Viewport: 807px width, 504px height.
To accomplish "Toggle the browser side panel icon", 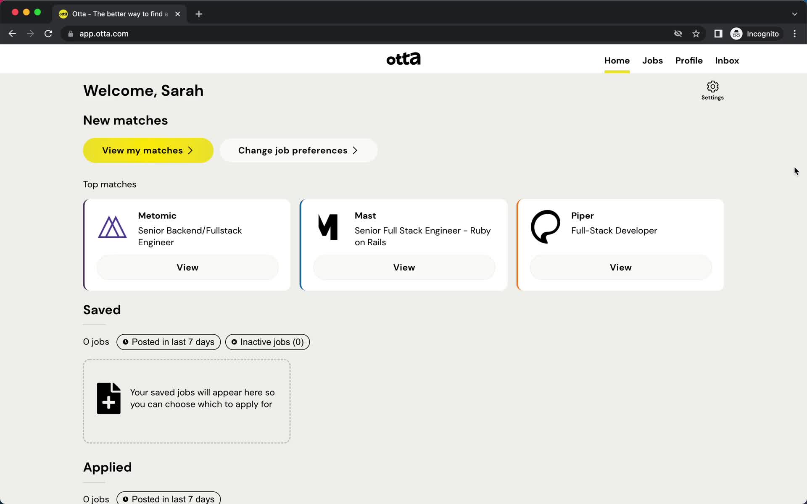I will (x=718, y=34).
